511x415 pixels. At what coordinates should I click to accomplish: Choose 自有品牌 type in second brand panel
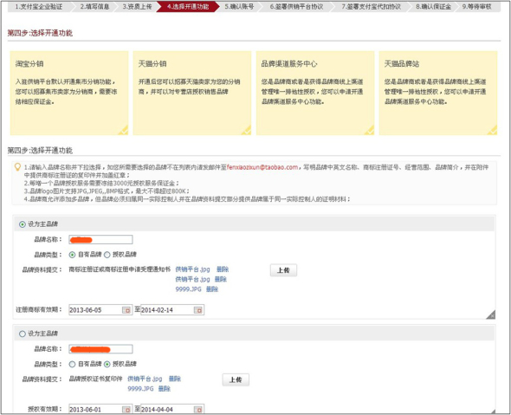click(x=72, y=364)
